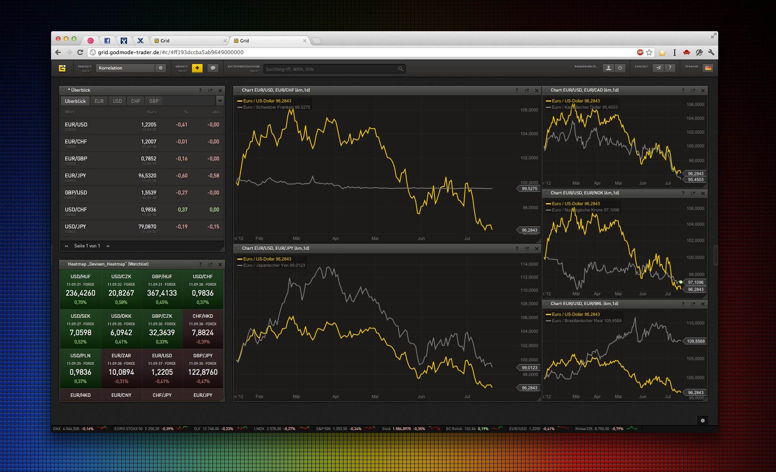Open the German flag language selector
Image resolution: width=776 pixels, height=472 pixels.
click(x=708, y=68)
